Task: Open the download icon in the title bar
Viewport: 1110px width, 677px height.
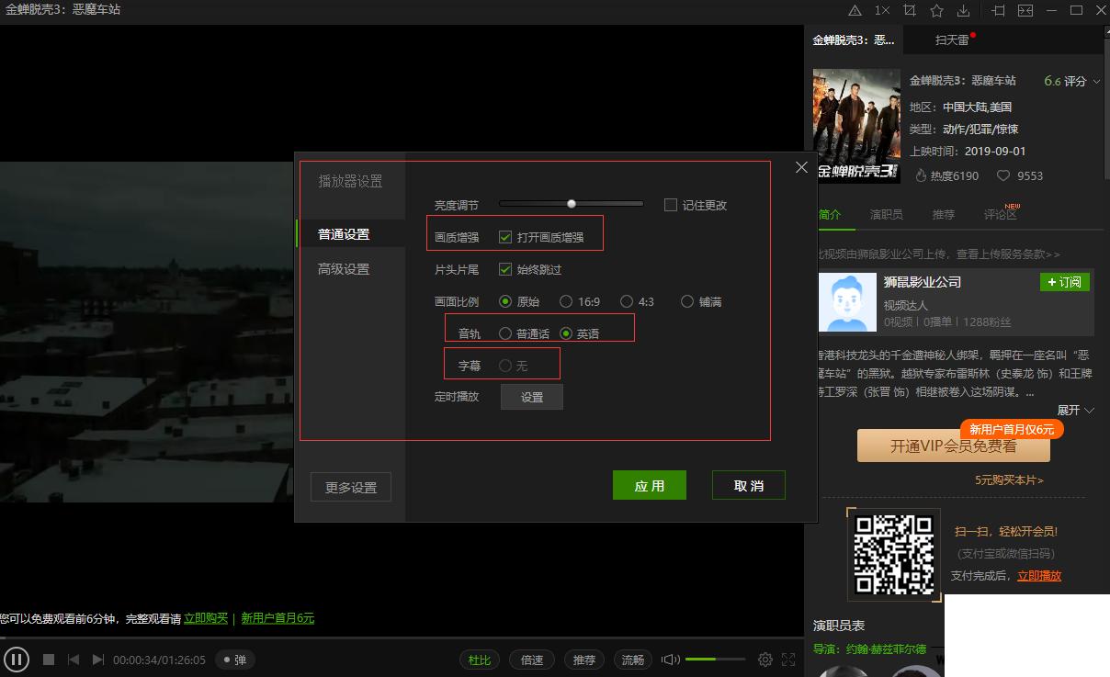Action: pyautogui.click(x=961, y=10)
